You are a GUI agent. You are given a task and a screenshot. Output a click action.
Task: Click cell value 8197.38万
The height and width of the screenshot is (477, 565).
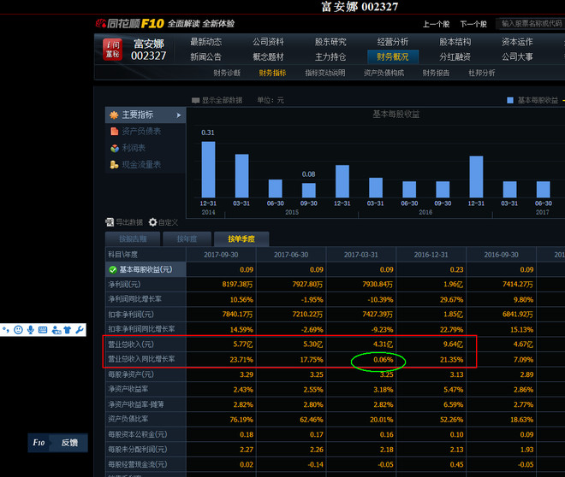pyautogui.click(x=237, y=285)
